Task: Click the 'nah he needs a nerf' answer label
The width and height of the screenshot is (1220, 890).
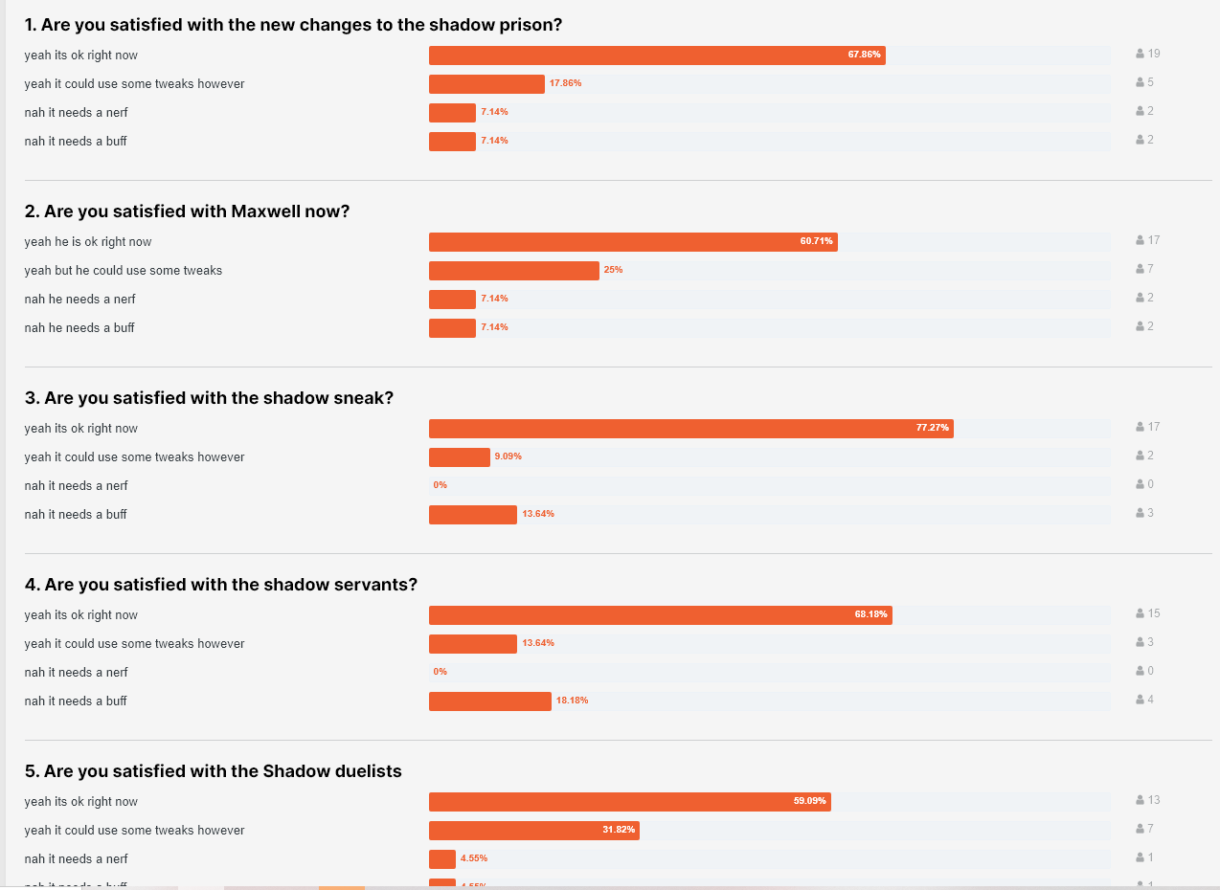Action: point(80,300)
